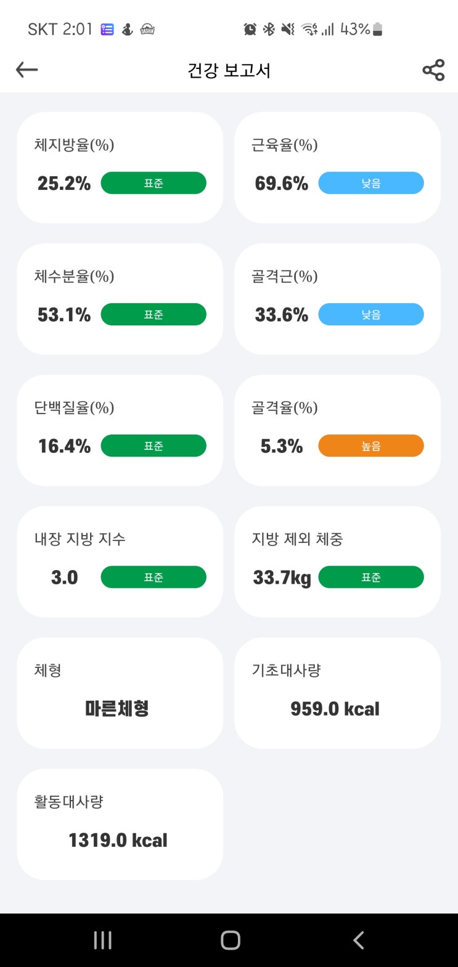Tap the blue 낮음 badge for 근육율
The width and height of the screenshot is (458, 967).
coord(370,183)
